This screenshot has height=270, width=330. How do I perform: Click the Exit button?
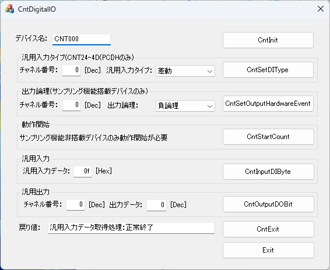[268, 250]
